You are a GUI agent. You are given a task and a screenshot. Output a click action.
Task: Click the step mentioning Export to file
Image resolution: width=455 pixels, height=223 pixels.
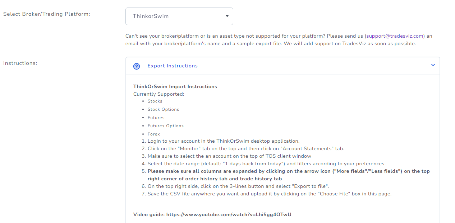(x=238, y=186)
